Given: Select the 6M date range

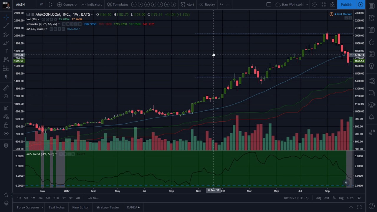Looking at the screenshot, I should (x=48, y=198).
